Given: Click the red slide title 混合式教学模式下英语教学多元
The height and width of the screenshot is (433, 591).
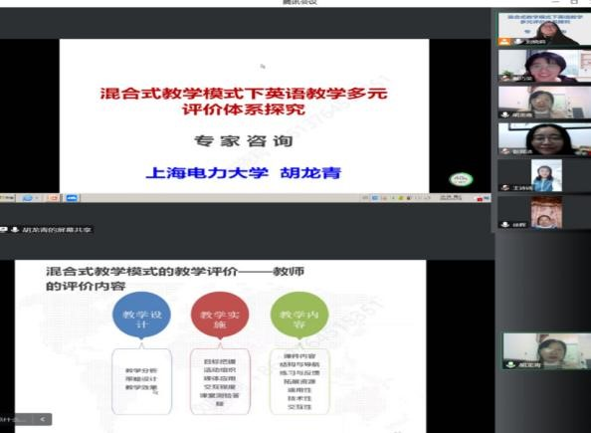Looking at the screenshot, I should [244, 94].
